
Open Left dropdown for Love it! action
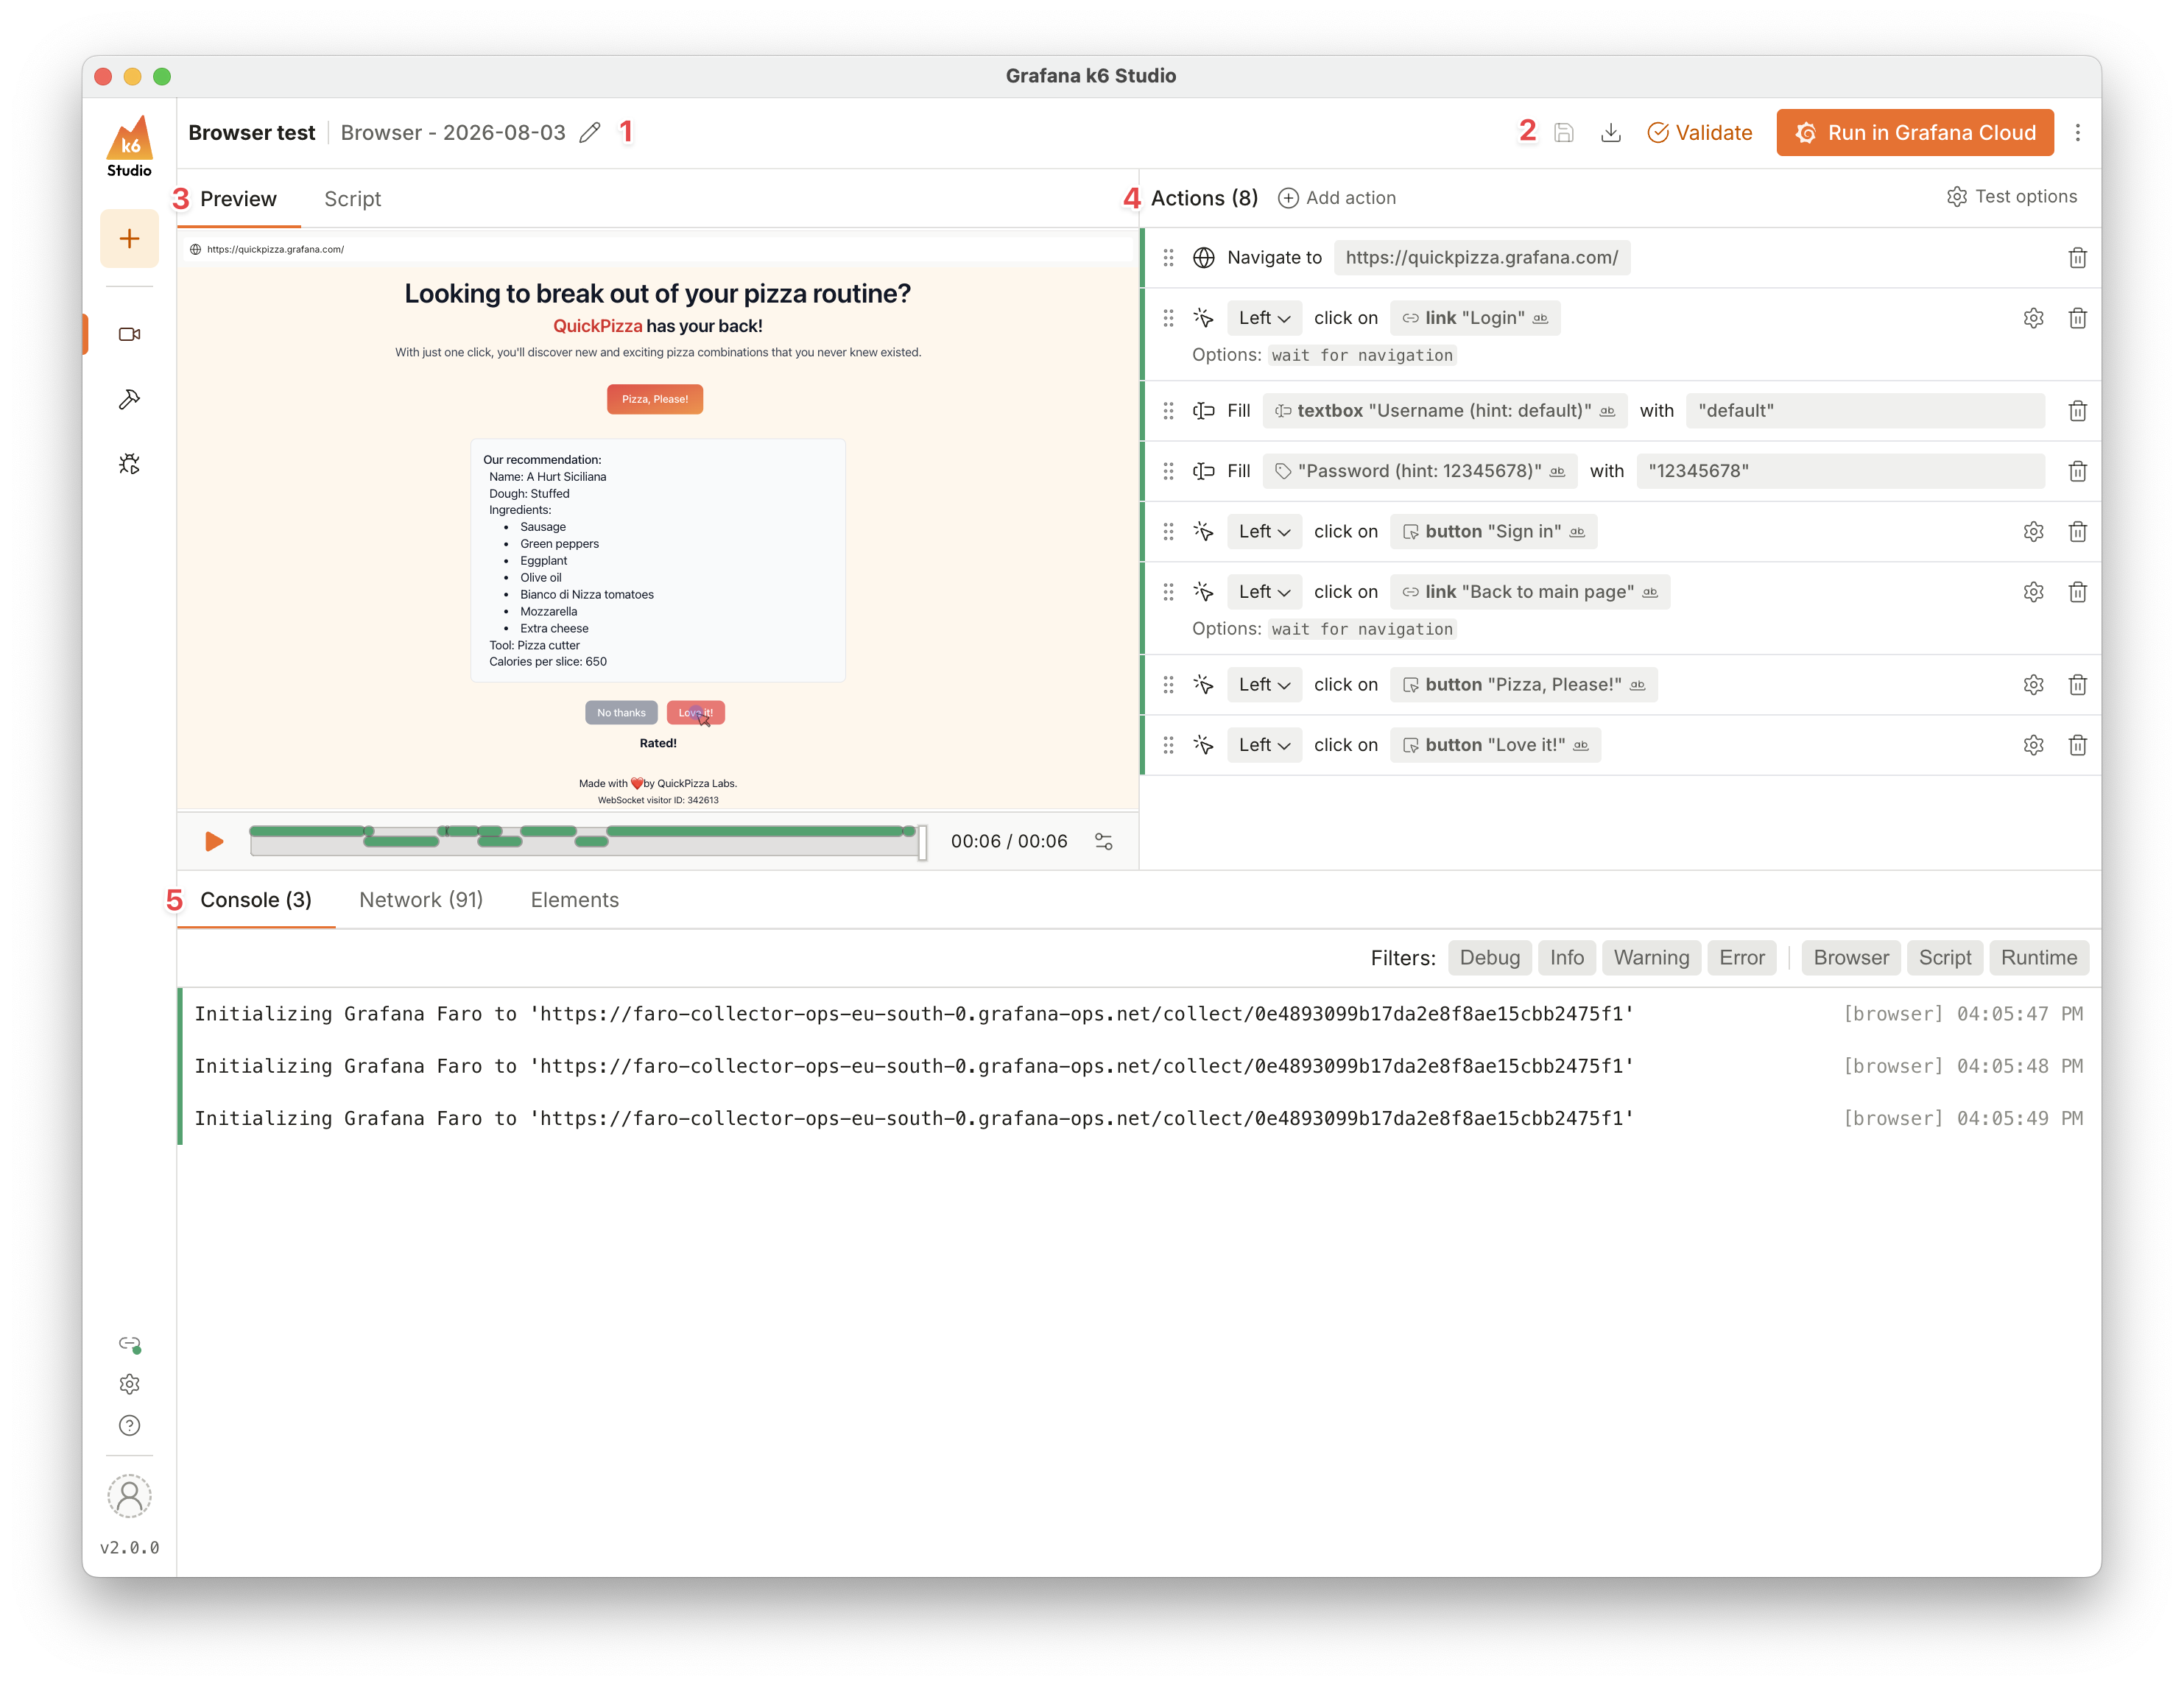click(x=1264, y=745)
